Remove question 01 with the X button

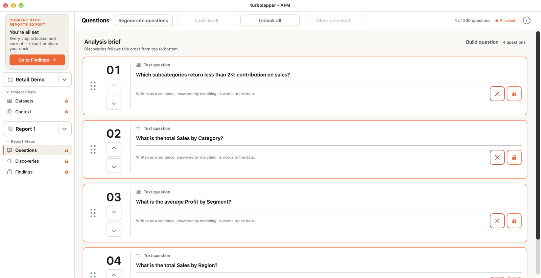[497, 94]
